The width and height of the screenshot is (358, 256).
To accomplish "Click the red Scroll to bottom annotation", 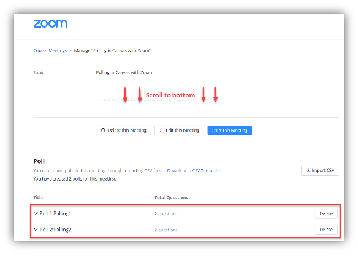I will pos(170,95).
